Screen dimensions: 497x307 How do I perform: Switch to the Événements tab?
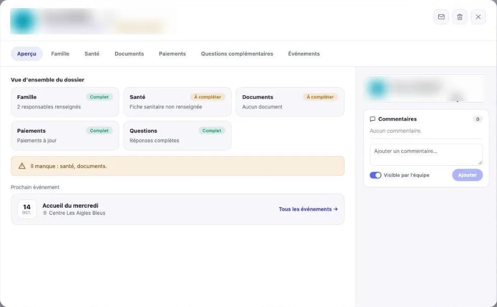303,54
